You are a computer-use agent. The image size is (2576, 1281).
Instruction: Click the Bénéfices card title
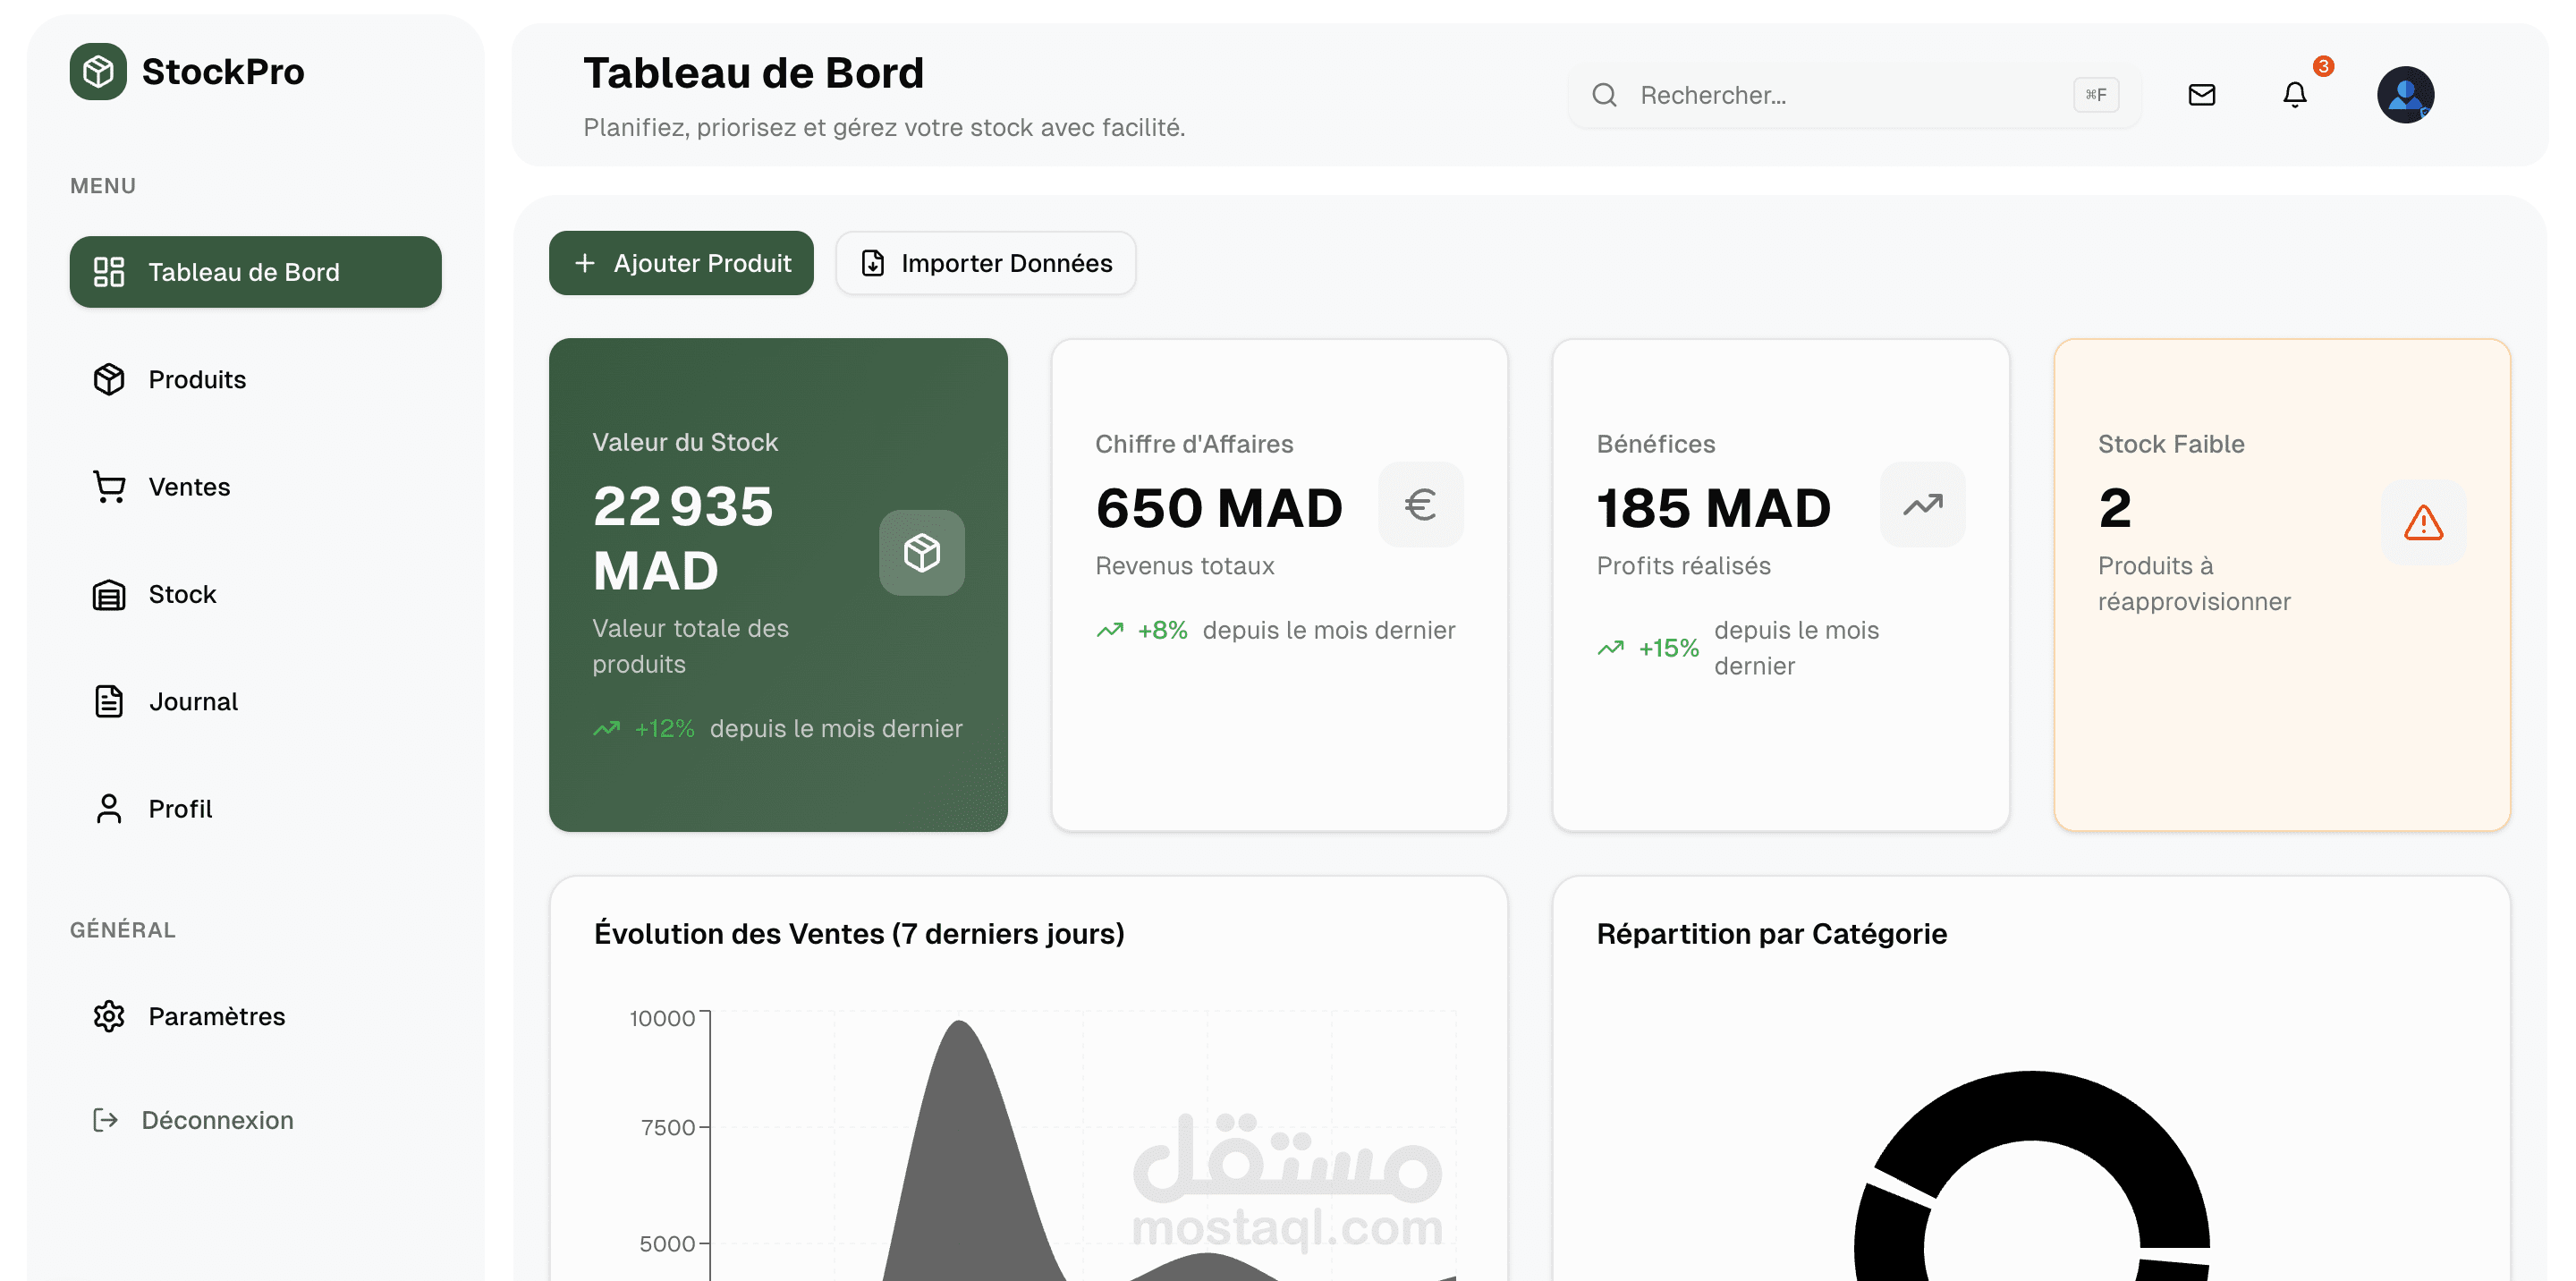pyautogui.click(x=1656, y=444)
